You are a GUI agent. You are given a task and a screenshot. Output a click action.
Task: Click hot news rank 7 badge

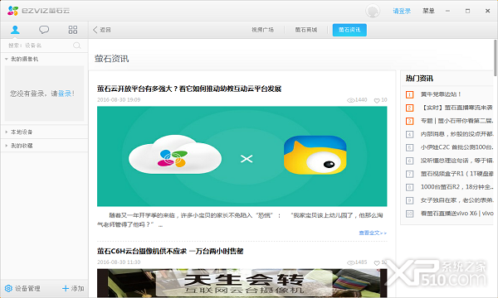pos(410,174)
